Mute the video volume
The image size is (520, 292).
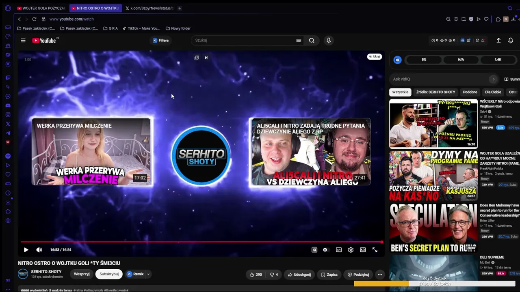coord(39,250)
